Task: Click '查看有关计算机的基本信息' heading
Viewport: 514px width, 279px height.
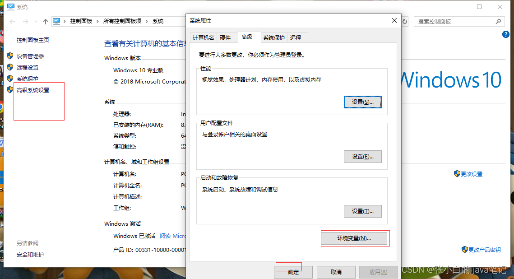Action: [x=145, y=43]
